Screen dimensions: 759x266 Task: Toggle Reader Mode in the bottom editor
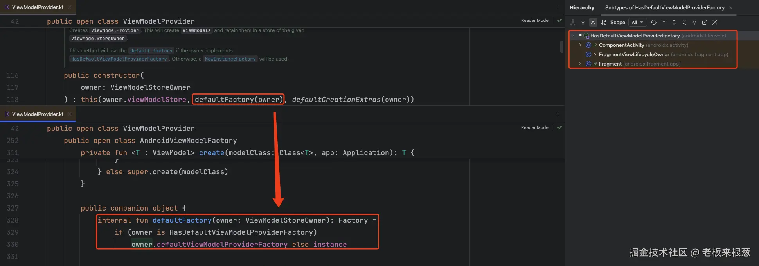tap(534, 127)
